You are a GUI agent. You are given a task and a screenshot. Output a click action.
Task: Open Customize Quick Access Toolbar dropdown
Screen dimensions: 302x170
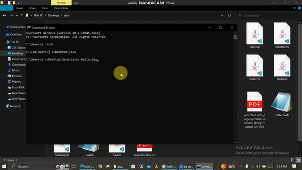click(x=18, y=3)
